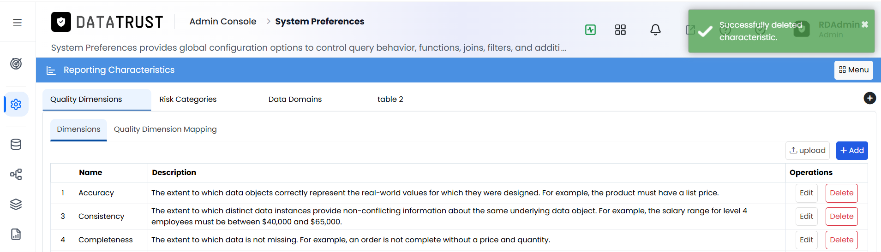Switch to table 2 tab
The width and height of the screenshot is (881, 252).
[390, 100]
